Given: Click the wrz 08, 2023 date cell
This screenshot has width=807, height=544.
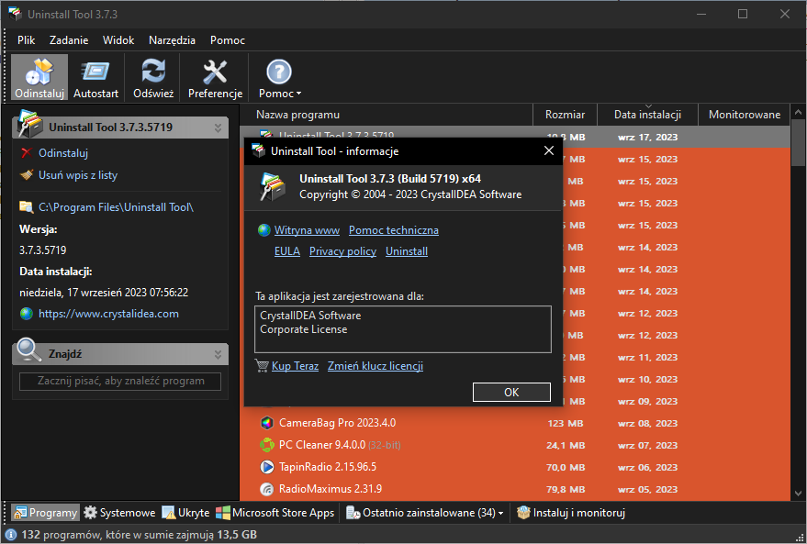Looking at the screenshot, I should [647, 424].
